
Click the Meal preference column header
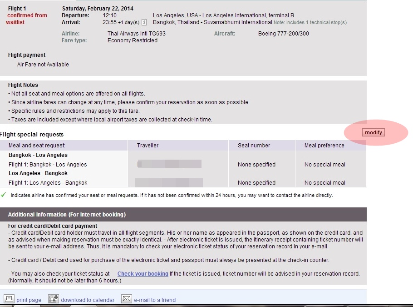(324, 146)
